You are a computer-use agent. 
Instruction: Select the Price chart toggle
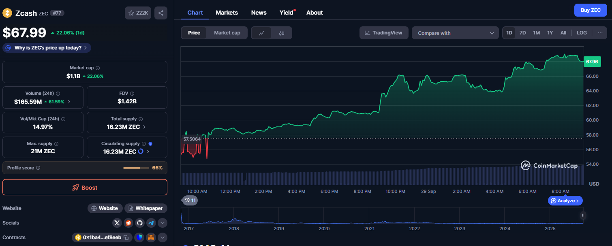point(194,33)
